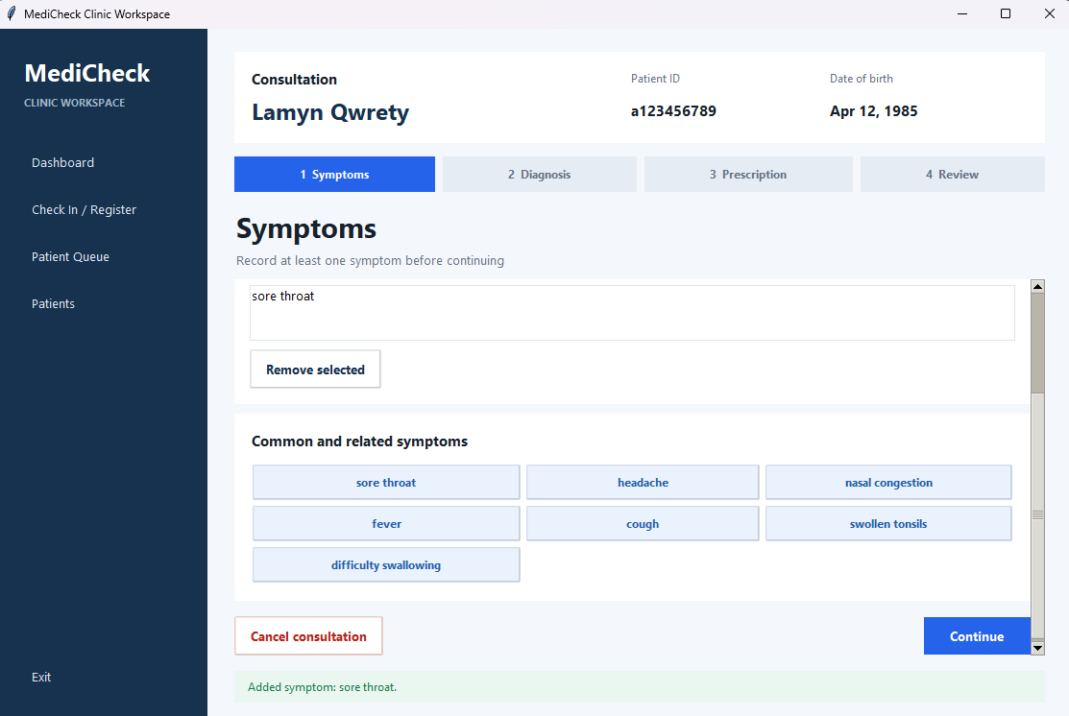Select 'sore throat' in the recorded symptoms list

(x=283, y=297)
